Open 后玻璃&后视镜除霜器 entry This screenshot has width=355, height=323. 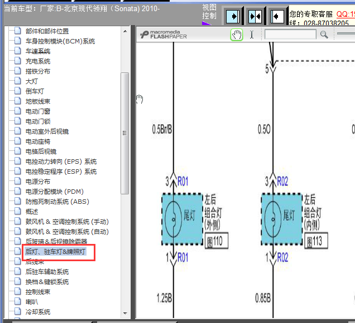coord(56,242)
